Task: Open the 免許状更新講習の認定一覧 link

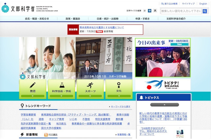Action: click(36, 124)
